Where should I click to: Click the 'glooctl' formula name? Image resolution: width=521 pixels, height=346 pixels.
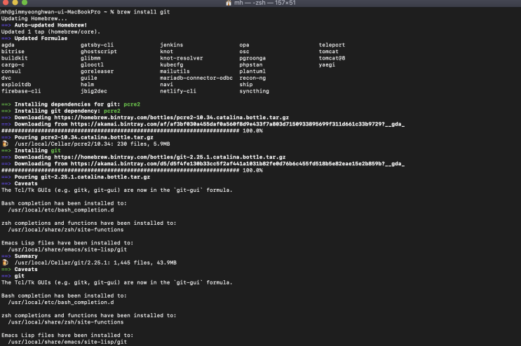click(92, 64)
